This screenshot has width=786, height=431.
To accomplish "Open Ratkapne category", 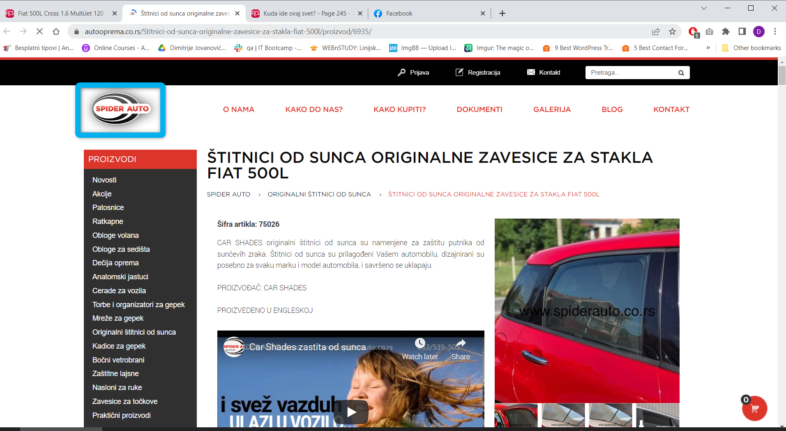I will pos(108,221).
